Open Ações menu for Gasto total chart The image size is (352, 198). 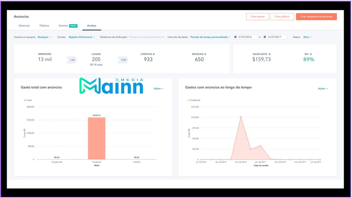[158, 88]
